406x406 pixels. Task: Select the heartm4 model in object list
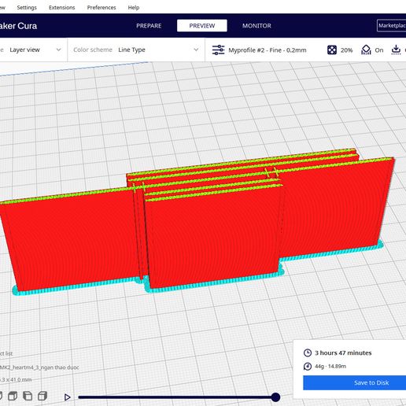pos(39,367)
